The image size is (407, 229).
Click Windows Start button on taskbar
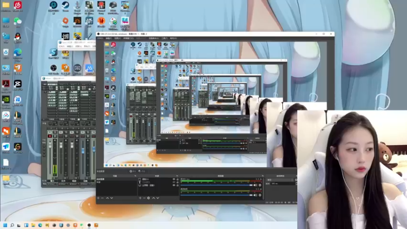[x=5, y=225]
